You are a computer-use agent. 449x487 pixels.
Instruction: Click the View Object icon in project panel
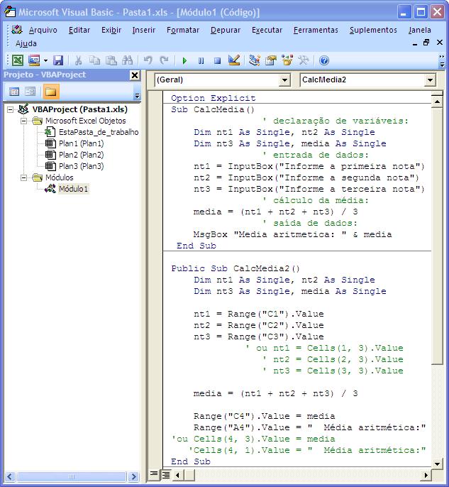click(30, 92)
